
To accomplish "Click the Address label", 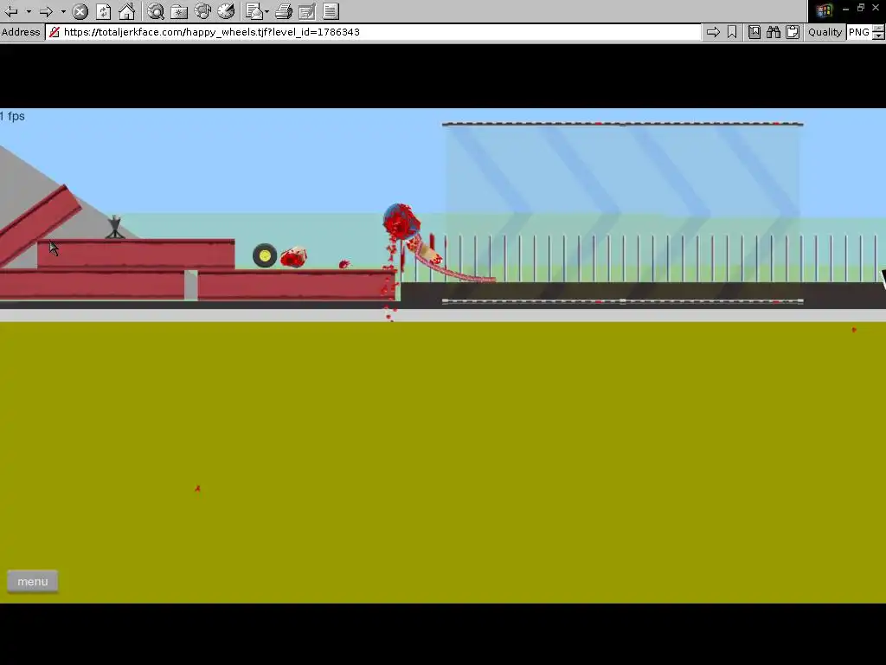I will pos(21,32).
